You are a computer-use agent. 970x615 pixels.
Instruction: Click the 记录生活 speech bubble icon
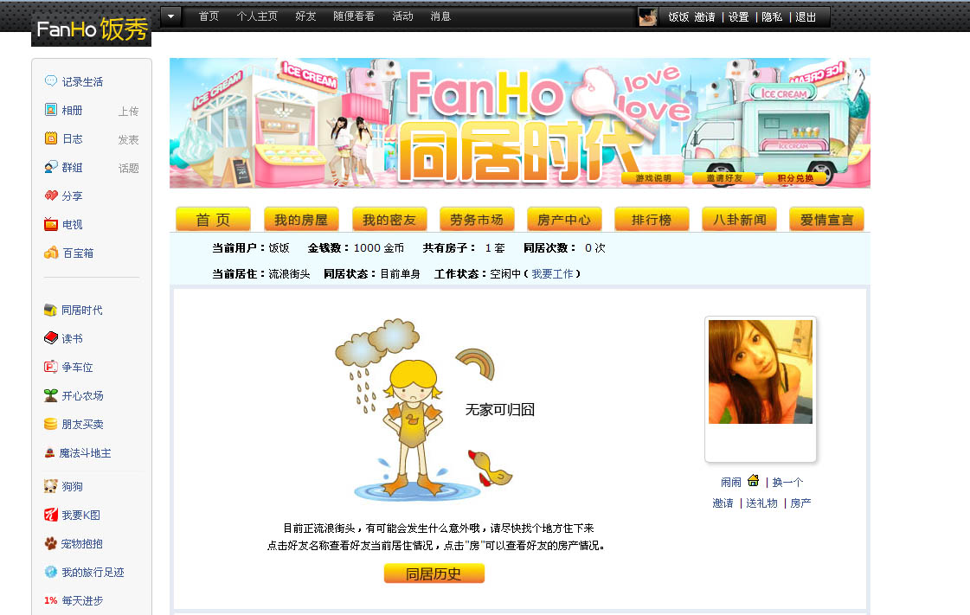tap(51, 81)
